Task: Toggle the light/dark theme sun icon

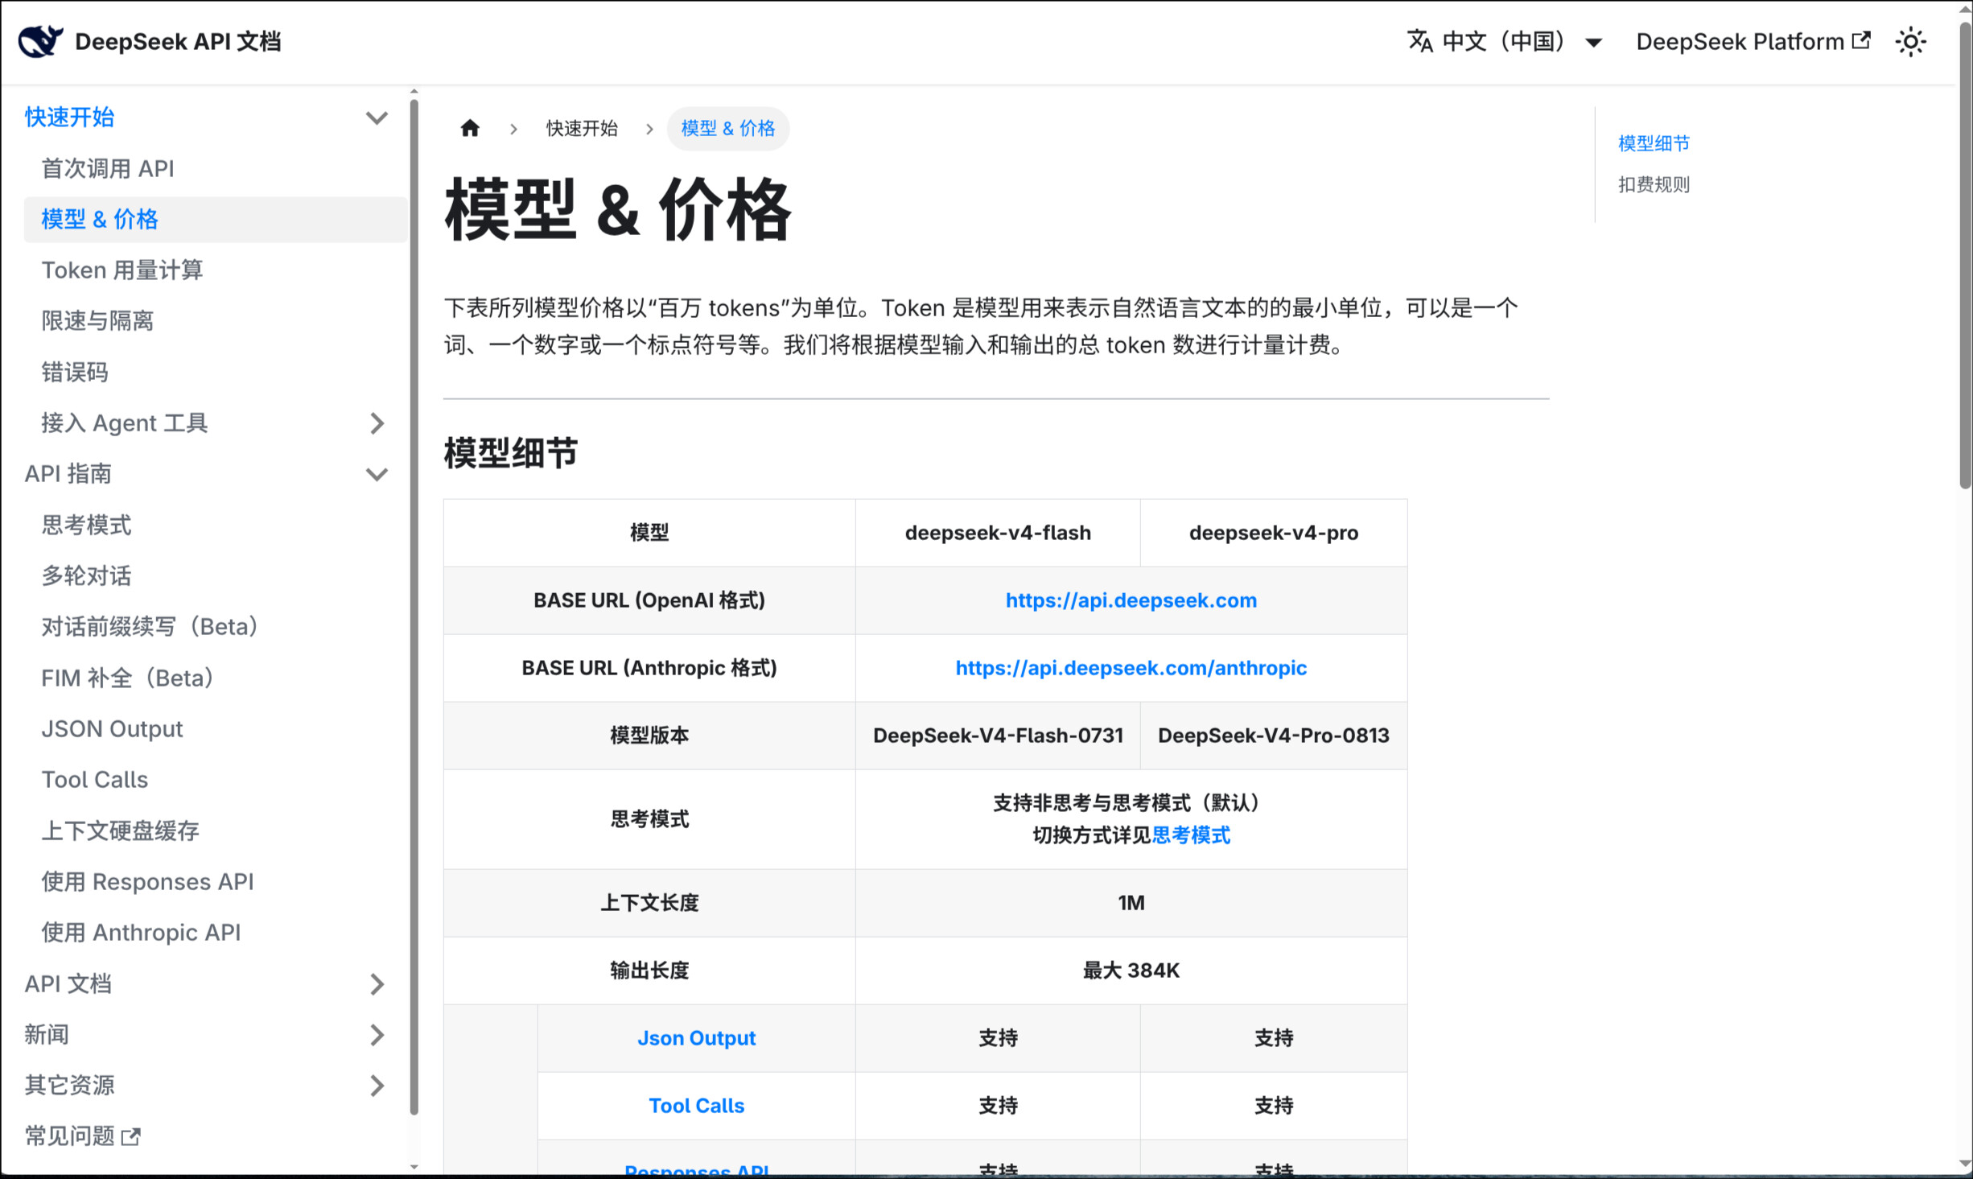Action: point(1911,41)
